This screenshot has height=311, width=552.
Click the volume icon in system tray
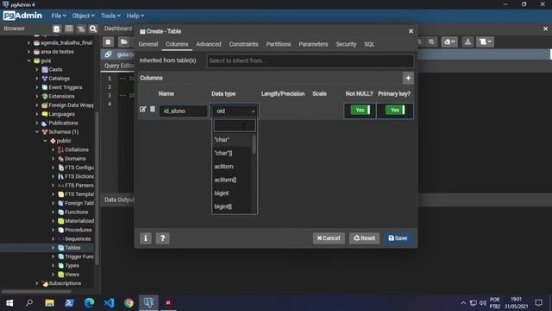[483, 303]
